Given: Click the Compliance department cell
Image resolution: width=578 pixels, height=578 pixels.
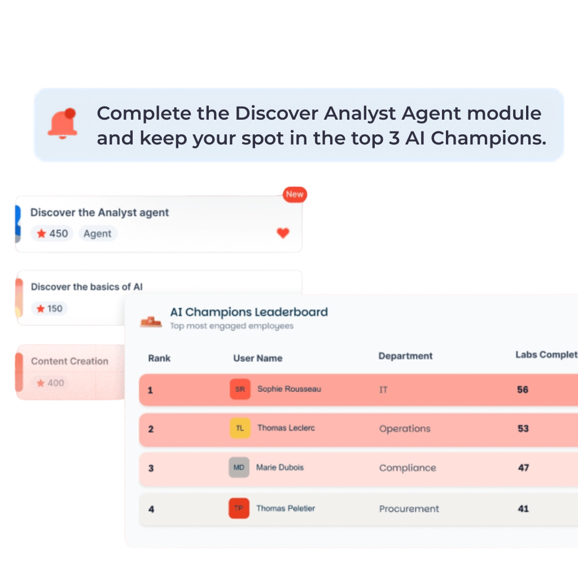Looking at the screenshot, I should (408, 468).
